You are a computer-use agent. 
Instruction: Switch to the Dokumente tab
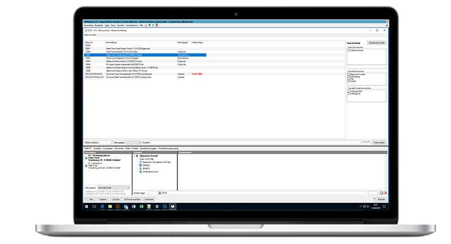pos(119,148)
